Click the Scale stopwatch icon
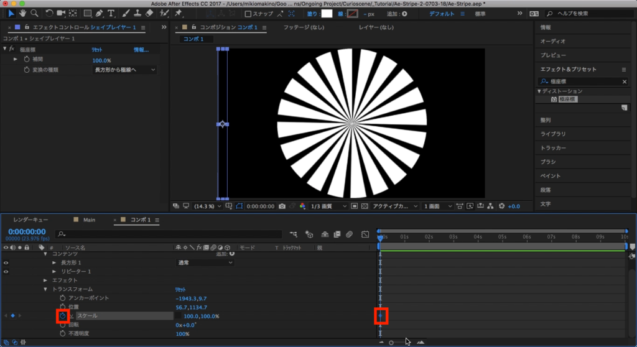This screenshot has height=347, width=637. 63,317
